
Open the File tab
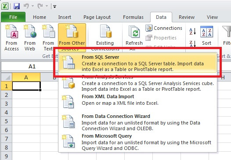coord(13,17)
